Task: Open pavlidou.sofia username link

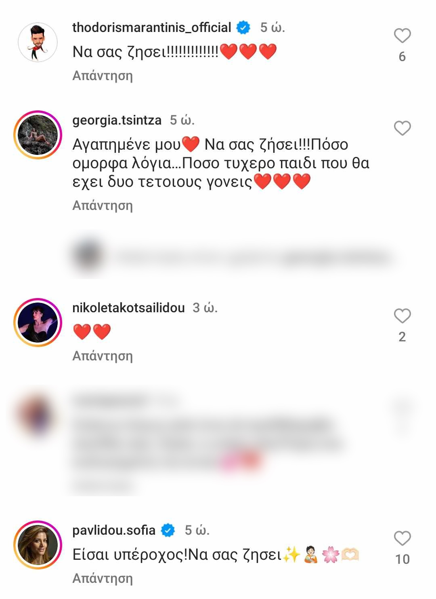Action: click(x=114, y=530)
